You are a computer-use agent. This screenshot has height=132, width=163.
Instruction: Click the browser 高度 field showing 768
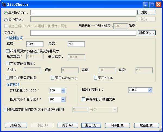pyautogui.click(x=76, y=44)
